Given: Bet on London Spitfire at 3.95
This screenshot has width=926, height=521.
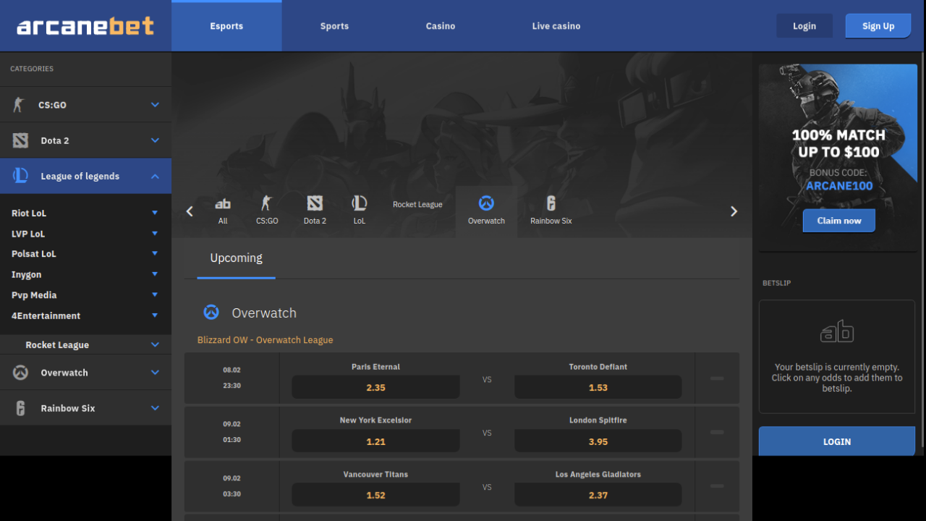Looking at the screenshot, I should pyautogui.click(x=598, y=441).
